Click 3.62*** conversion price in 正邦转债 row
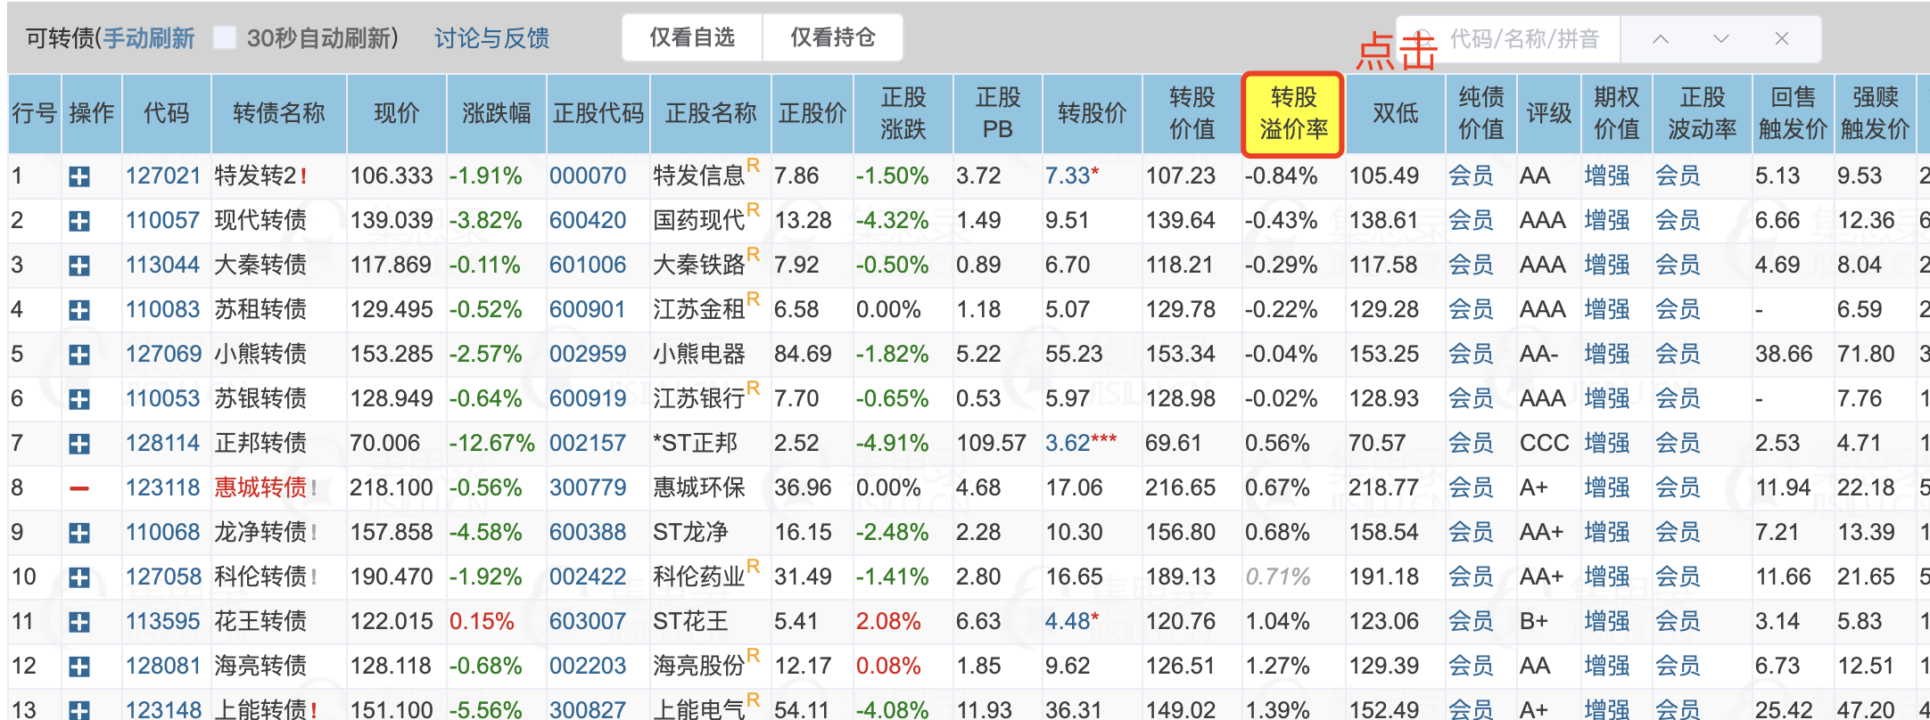 pos(1081,443)
